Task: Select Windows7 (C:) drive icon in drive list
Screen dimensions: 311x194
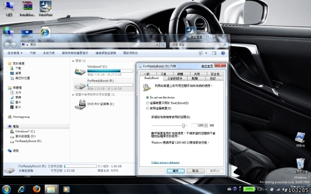Action: (80, 71)
